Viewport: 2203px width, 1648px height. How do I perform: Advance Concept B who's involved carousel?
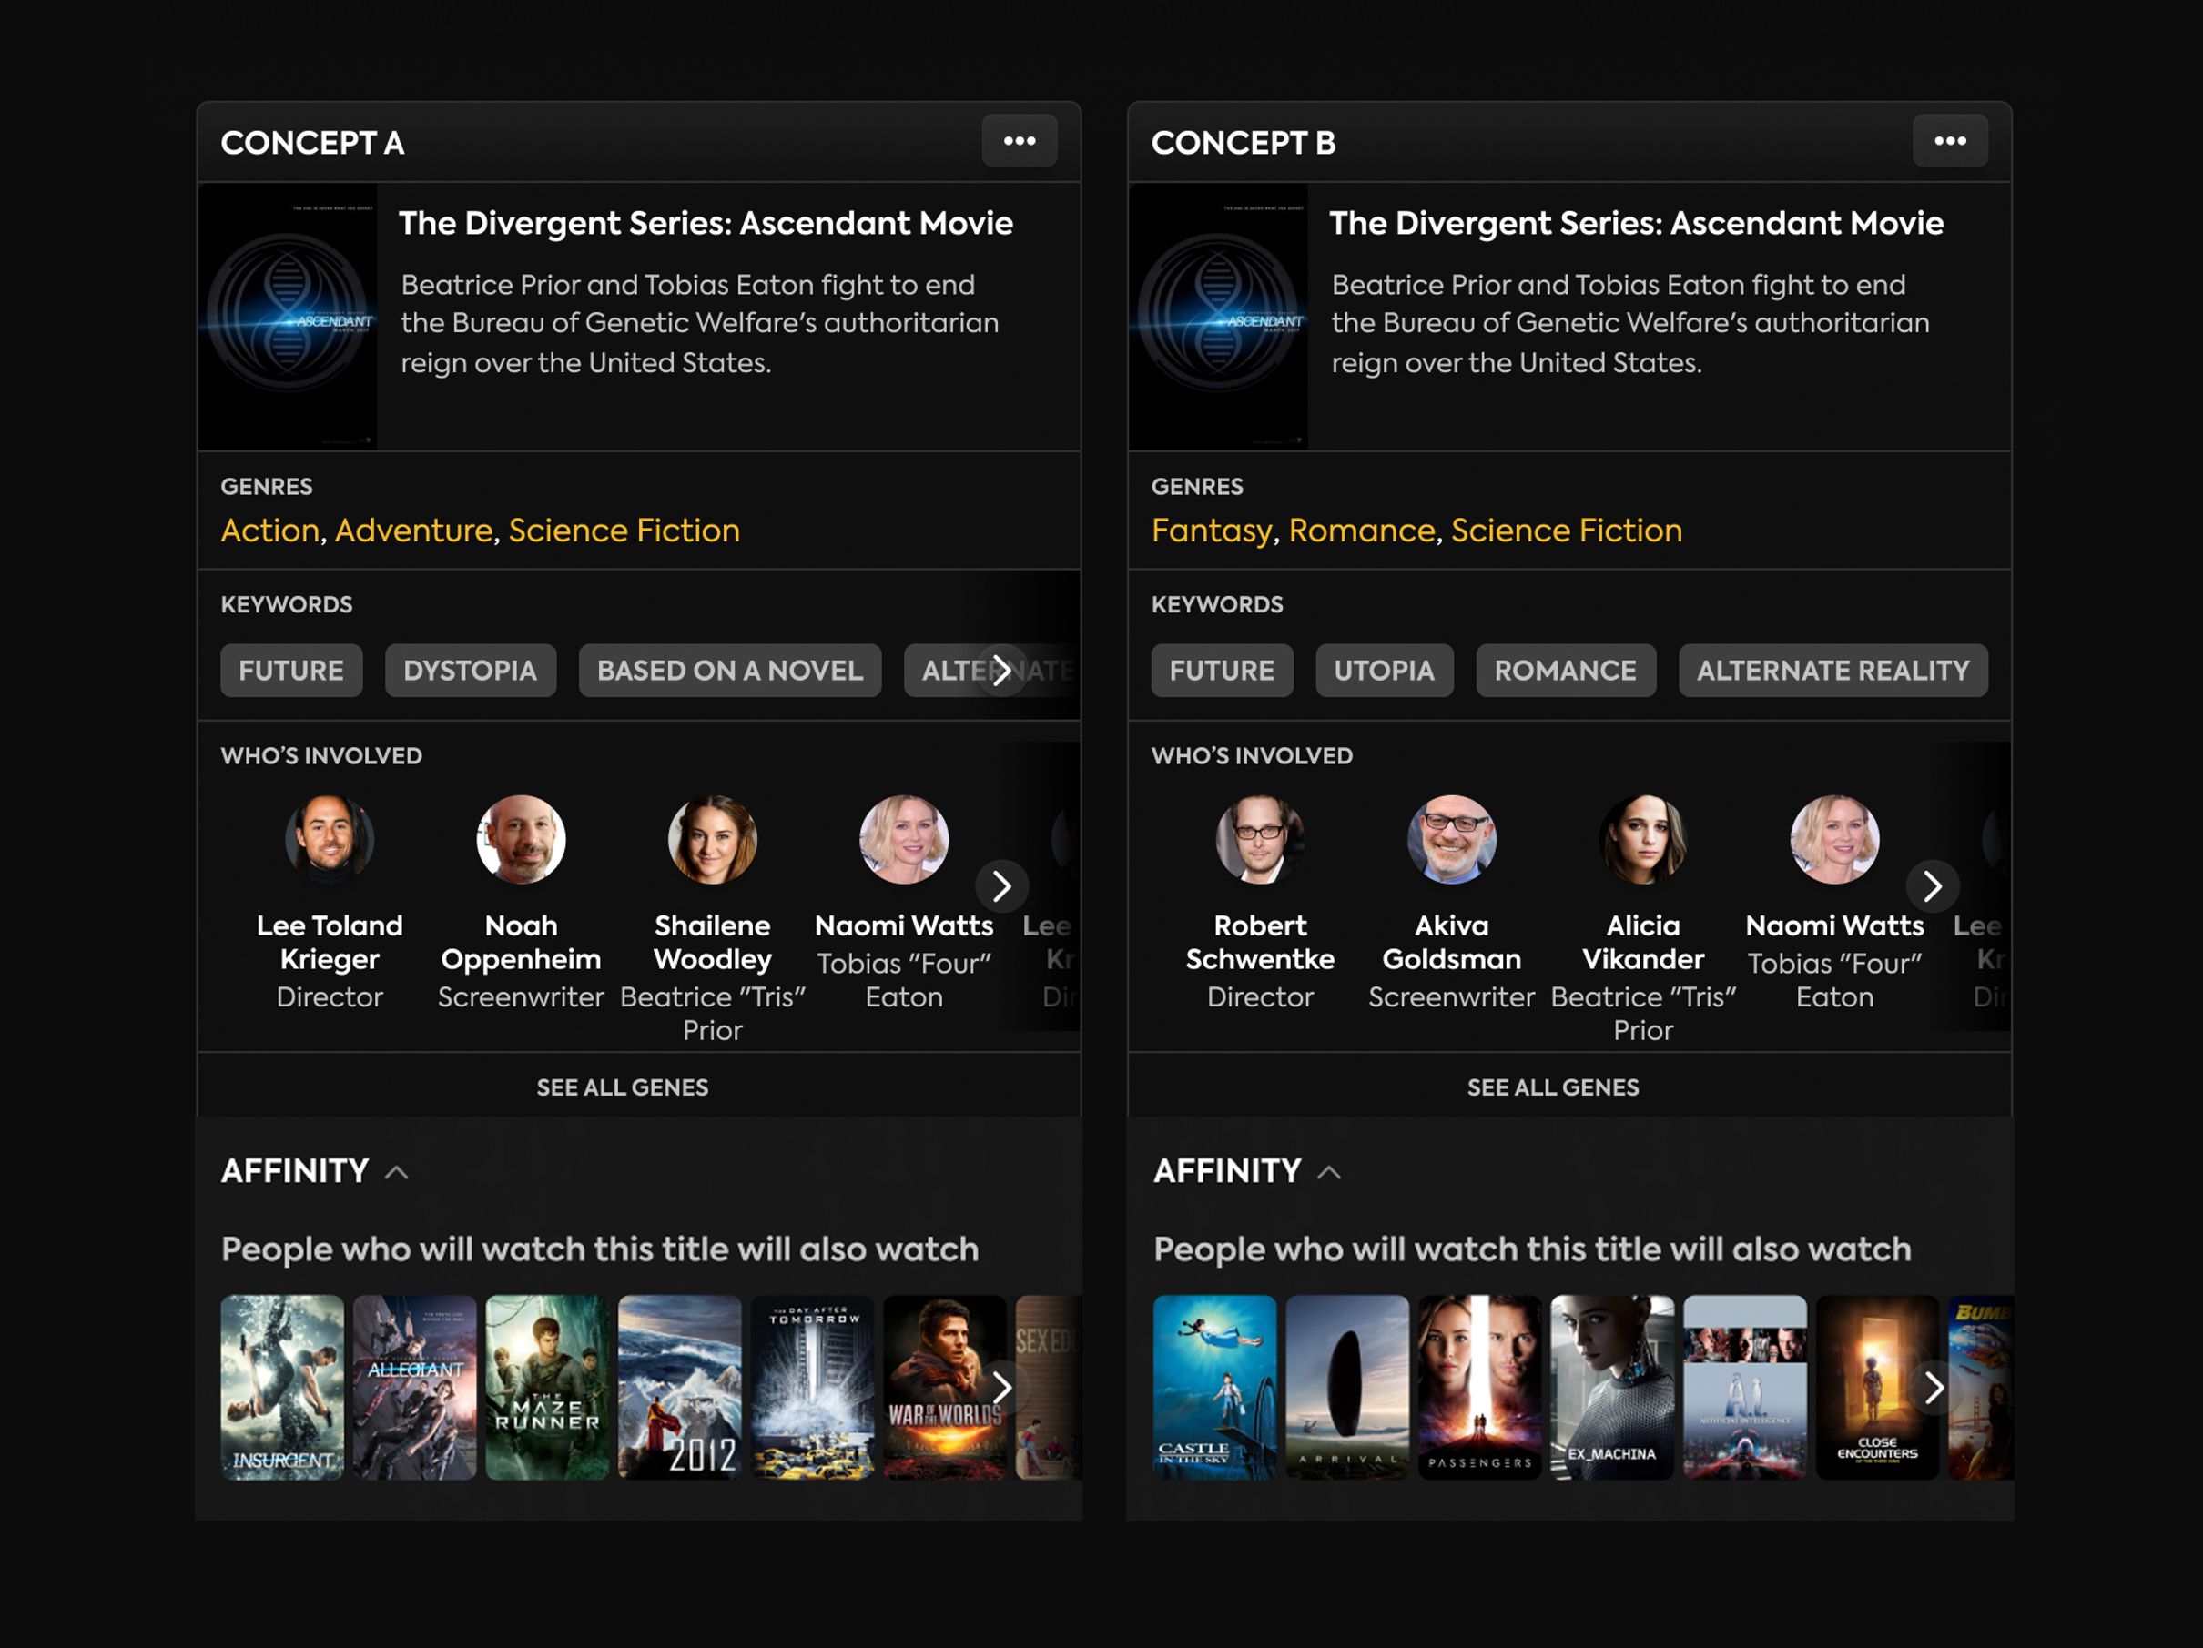[x=1932, y=885]
